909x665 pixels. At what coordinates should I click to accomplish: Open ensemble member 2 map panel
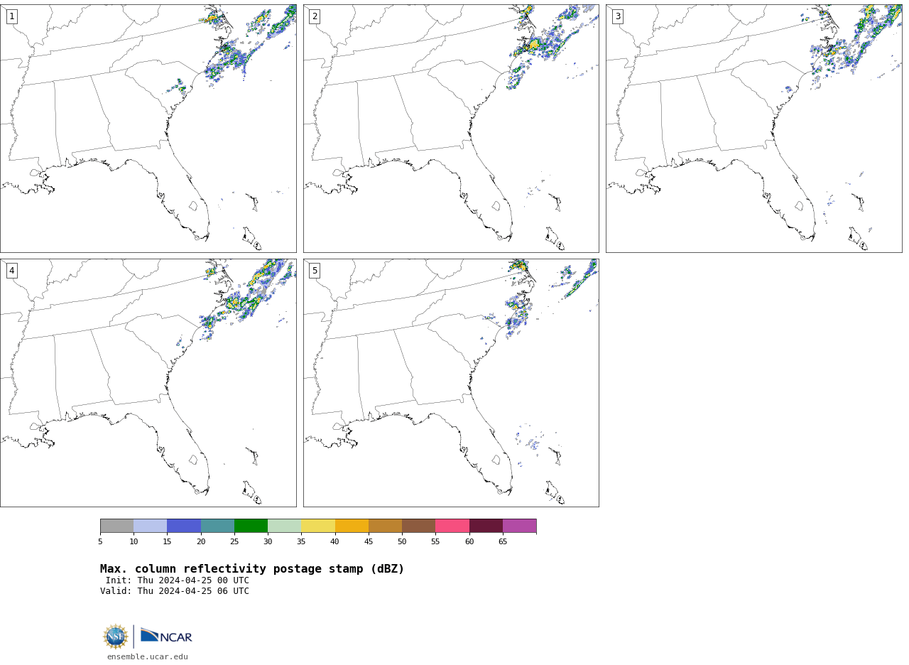point(451,129)
